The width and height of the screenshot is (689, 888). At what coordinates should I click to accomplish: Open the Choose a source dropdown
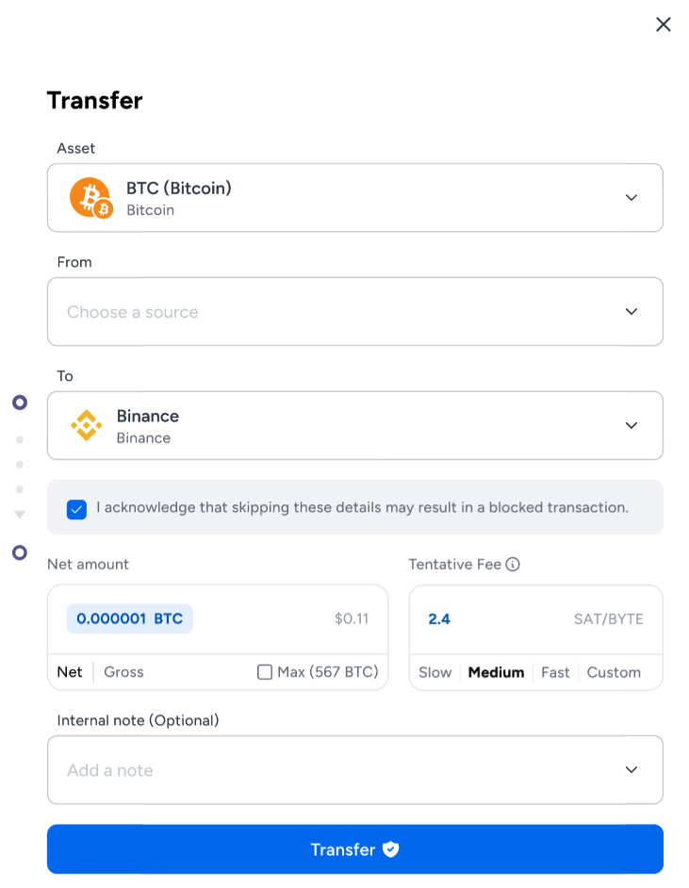(355, 311)
